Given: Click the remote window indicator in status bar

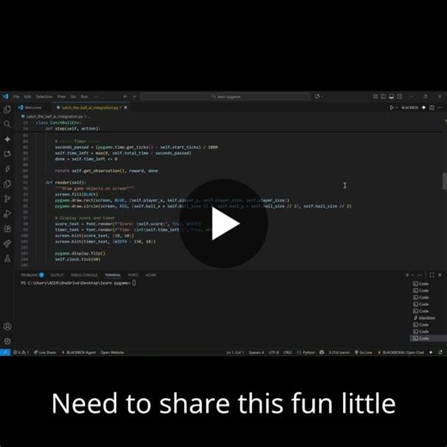Looking at the screenshot, I should (5, 352).
